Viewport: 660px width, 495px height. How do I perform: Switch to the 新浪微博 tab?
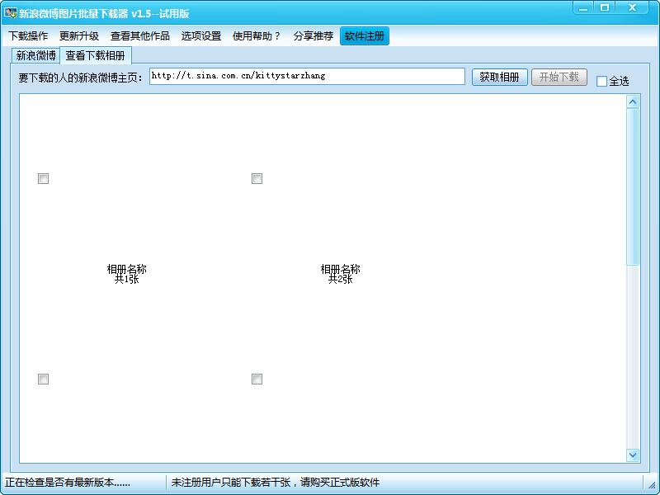35,56
